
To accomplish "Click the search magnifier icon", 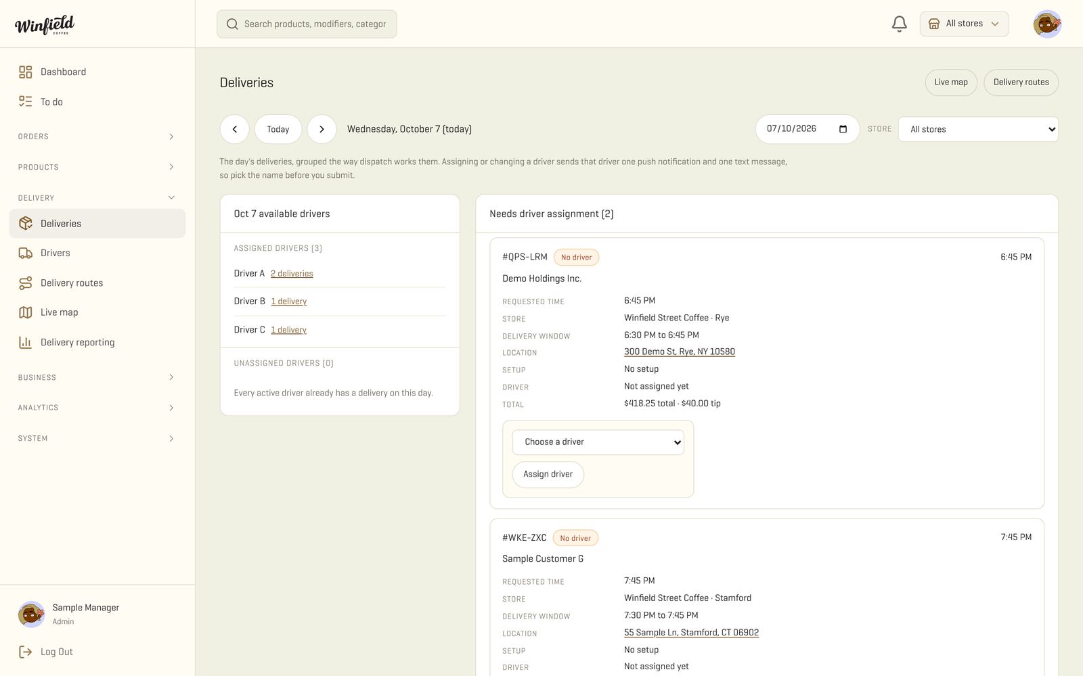I will [x=232, y=24].
